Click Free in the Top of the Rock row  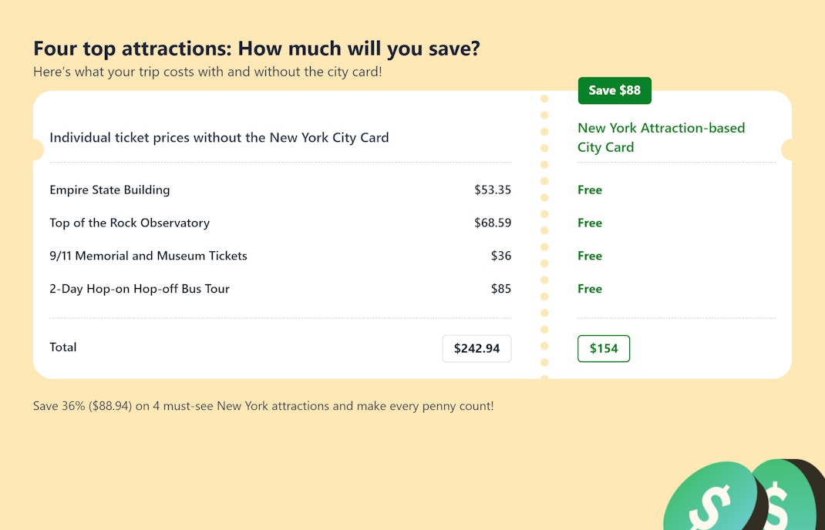coord(590,223)
